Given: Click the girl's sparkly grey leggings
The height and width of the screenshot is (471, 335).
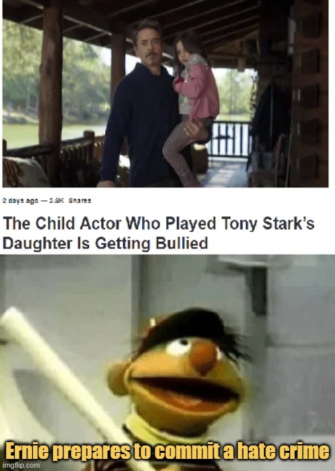Looking at the screenshot, I should (180, 151).
